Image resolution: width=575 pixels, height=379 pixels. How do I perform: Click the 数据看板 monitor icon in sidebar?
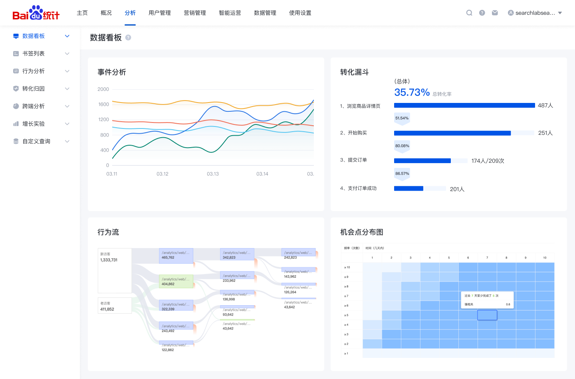tap(16, 36)
